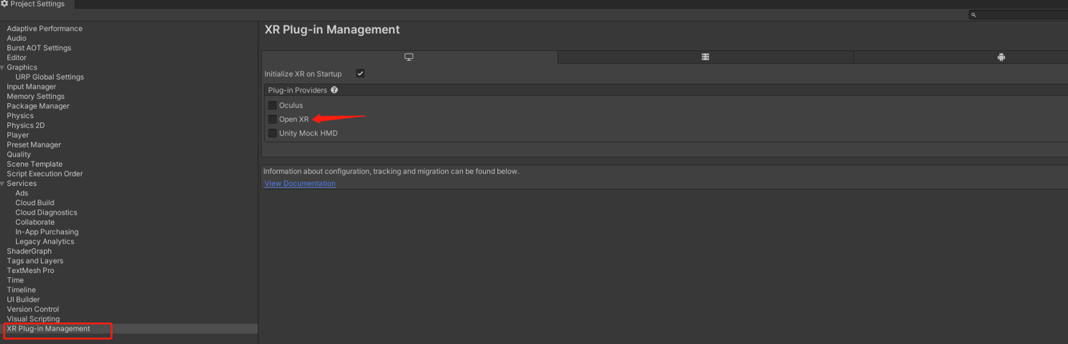This screenshot has height=344, width=1068.
Task: Click the Services settings label
Action: pos(22,184)
